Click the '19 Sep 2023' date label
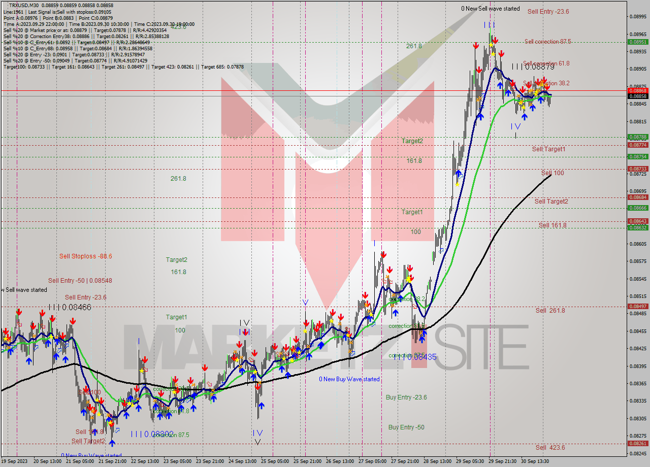This screenshot has height=467, width=650. [15, 461]
